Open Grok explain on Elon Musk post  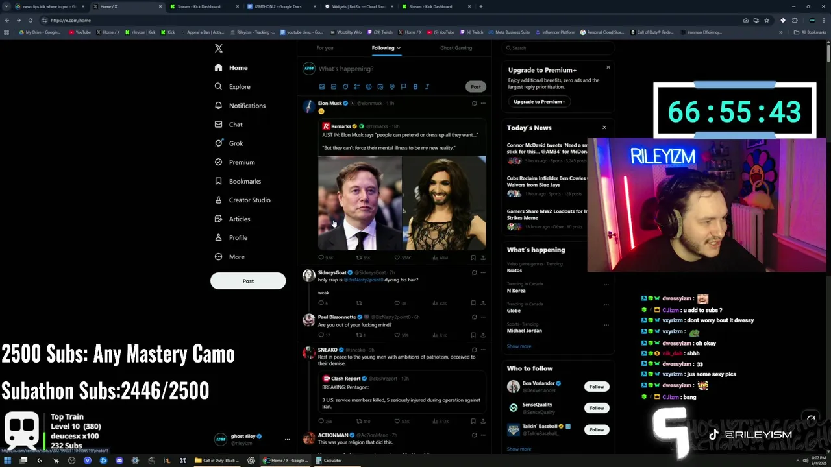pyautogui.click(x=474, y=103)
